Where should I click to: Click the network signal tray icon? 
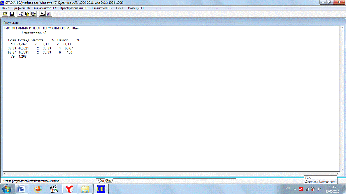point(307,189)
